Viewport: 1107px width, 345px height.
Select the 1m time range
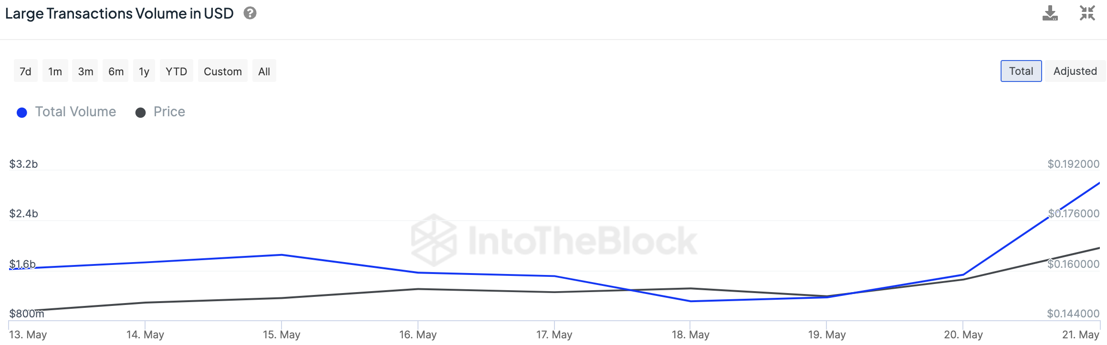pyautogui.click(x=55, y=71)
